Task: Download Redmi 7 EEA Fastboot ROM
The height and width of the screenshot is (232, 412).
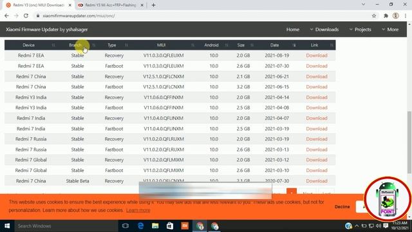Action: (x=317, y=66)
